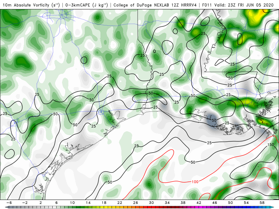279x209 pixels.
Task: Click the 'Valid: 23Z FRI JUN 05 2020' text
Action: 244,5
